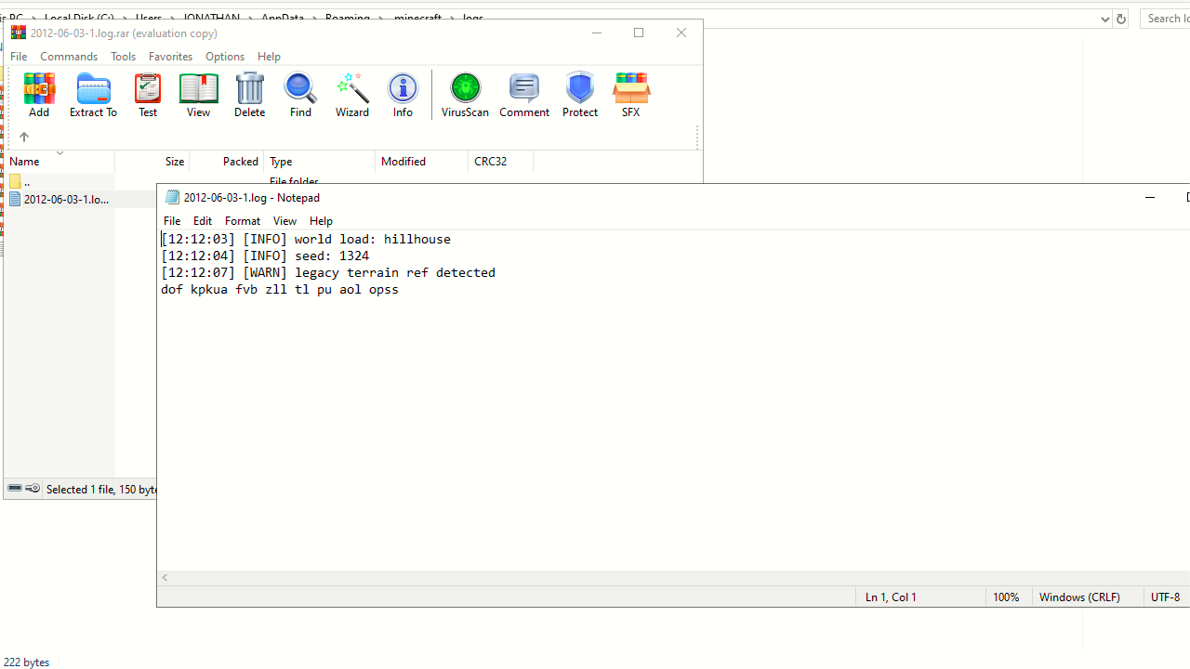Click the 100% zoom status in Notepad
1190x669 pixels.
[1006, 597]
